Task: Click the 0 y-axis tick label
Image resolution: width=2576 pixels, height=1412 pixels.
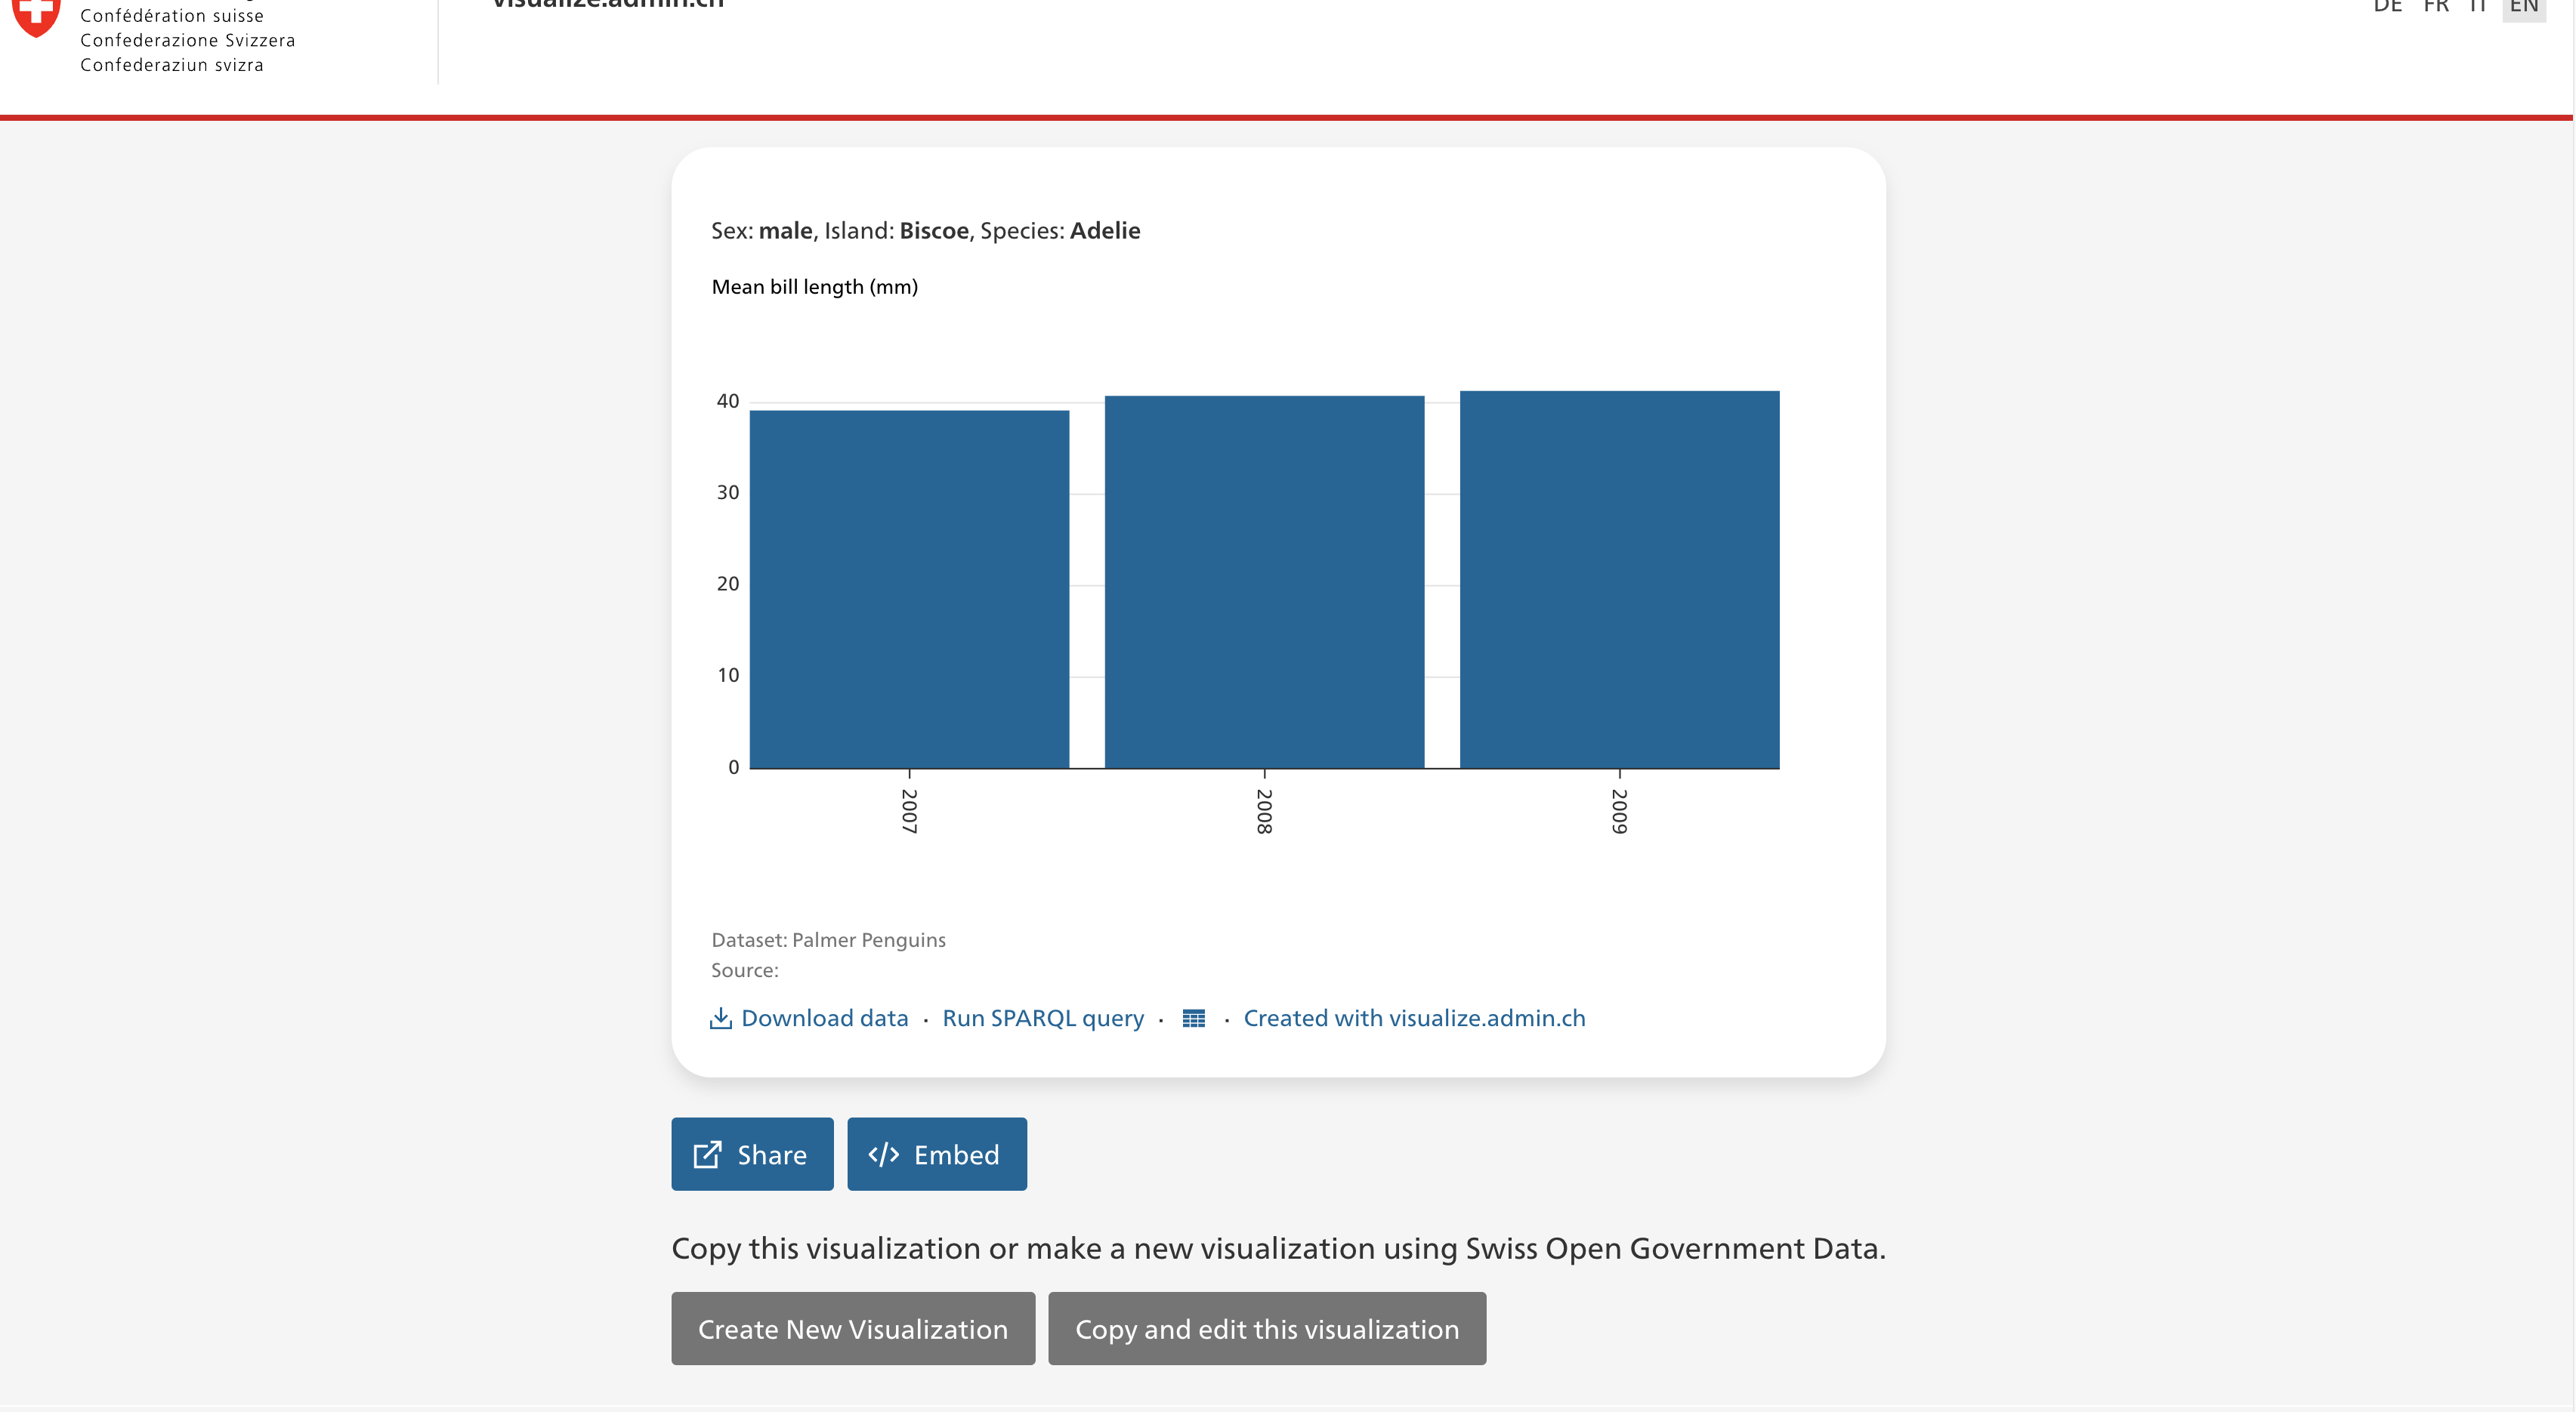Action: click(x=733, y=767)
